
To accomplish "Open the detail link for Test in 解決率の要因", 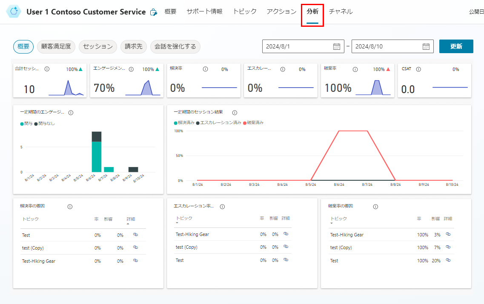I will [135, 235].
